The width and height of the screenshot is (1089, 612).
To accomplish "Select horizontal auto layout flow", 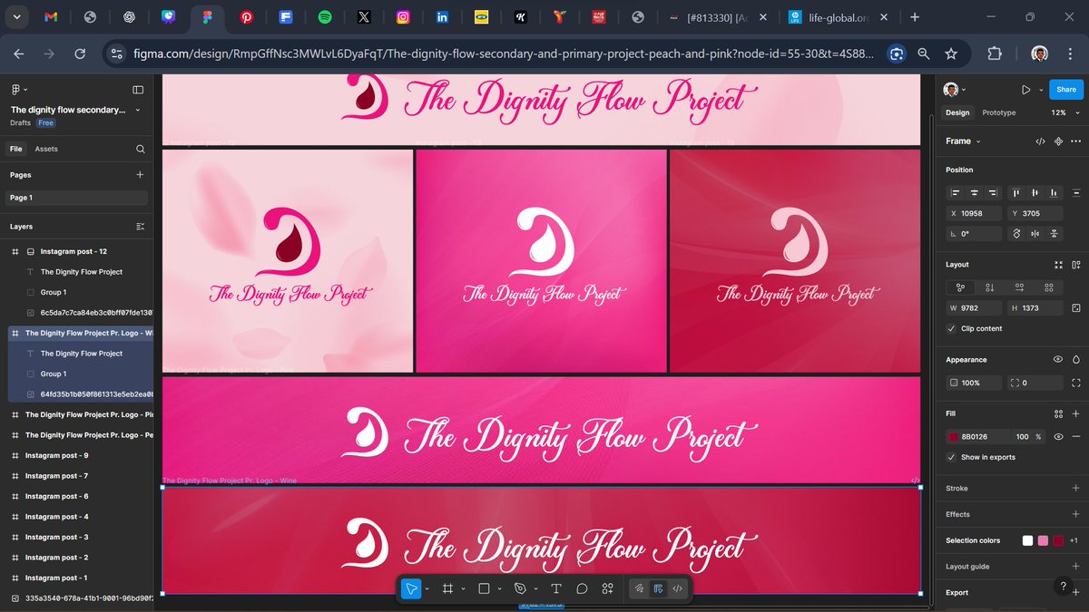I will 1020,287.
